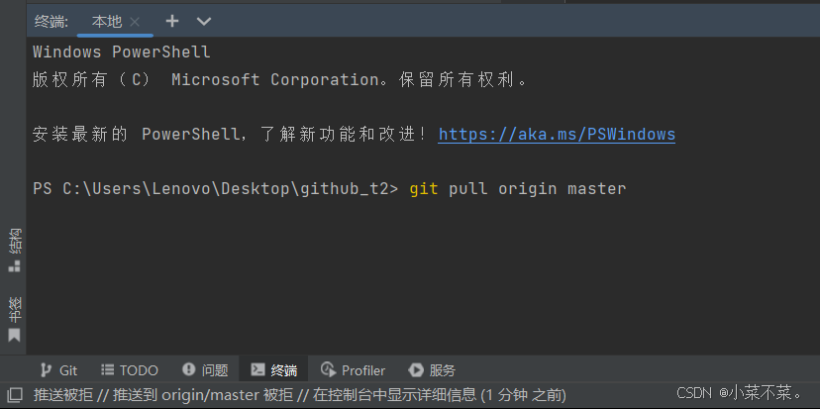Image resolution: width=820 pixels, height=409 pixels.
Task: Toggle tool window bars via status bar square icon
Action: (x=14, y=394)
